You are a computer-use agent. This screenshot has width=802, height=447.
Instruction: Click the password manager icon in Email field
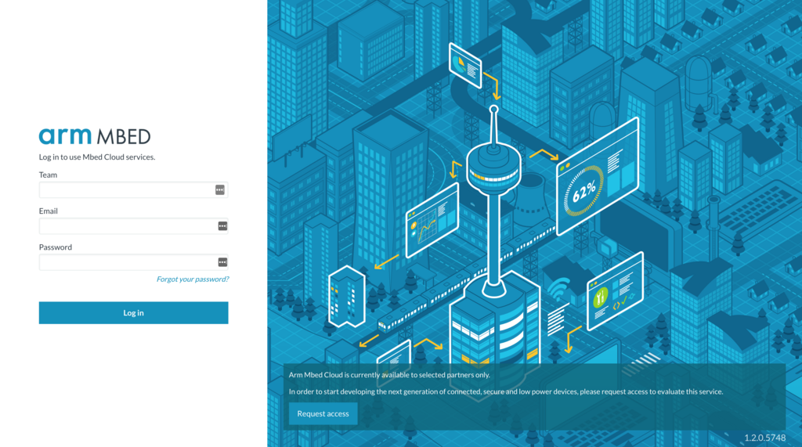(222, 226)
